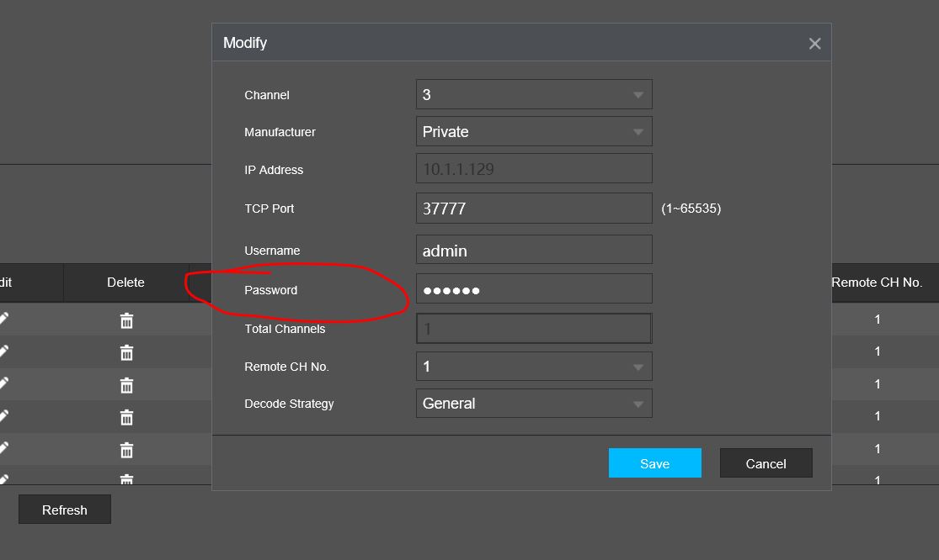939x560 pixels.
Task: Select the Password input field
Action: coord(534,288)
